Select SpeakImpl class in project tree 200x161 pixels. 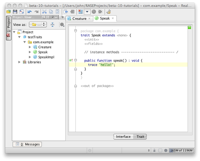click(46, 57)
